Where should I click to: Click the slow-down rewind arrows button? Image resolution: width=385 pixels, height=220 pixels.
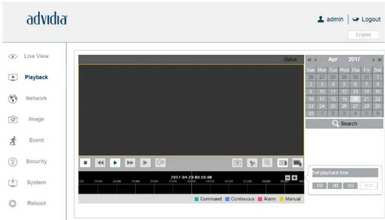101,162
